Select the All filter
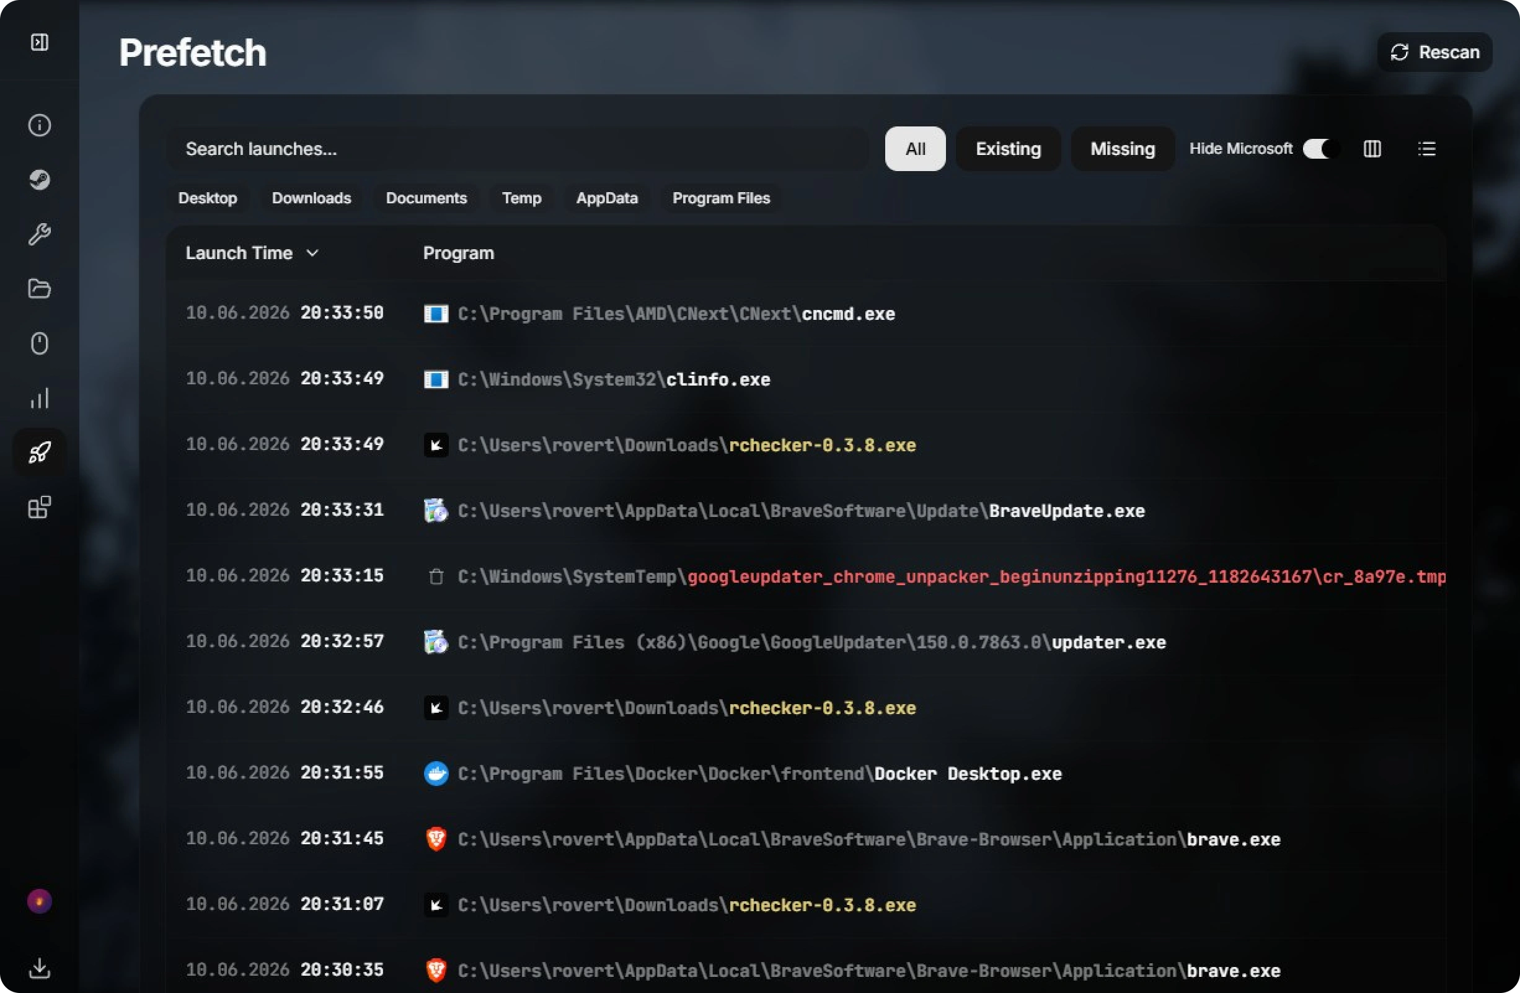The height and width of the screenshot is (993, 1520). click(915, 149)
